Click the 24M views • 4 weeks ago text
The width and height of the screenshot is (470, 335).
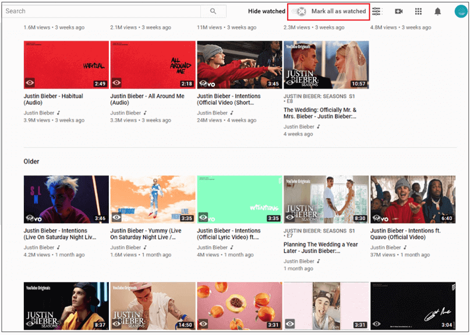coord(227,120)
